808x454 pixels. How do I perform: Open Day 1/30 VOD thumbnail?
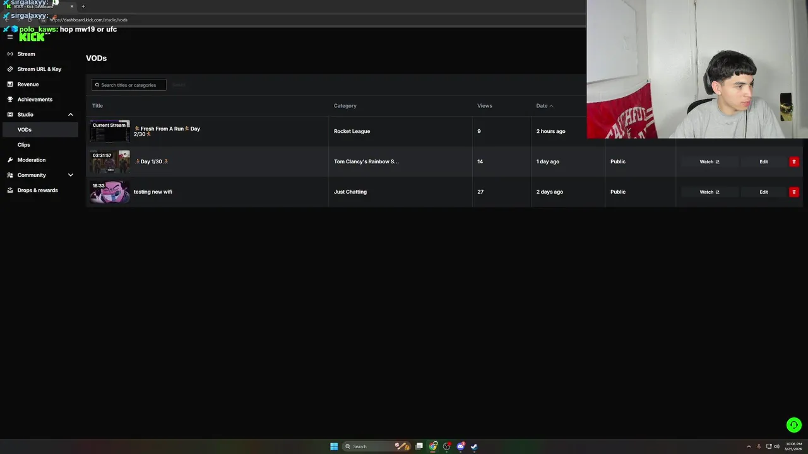pos(110,161)
